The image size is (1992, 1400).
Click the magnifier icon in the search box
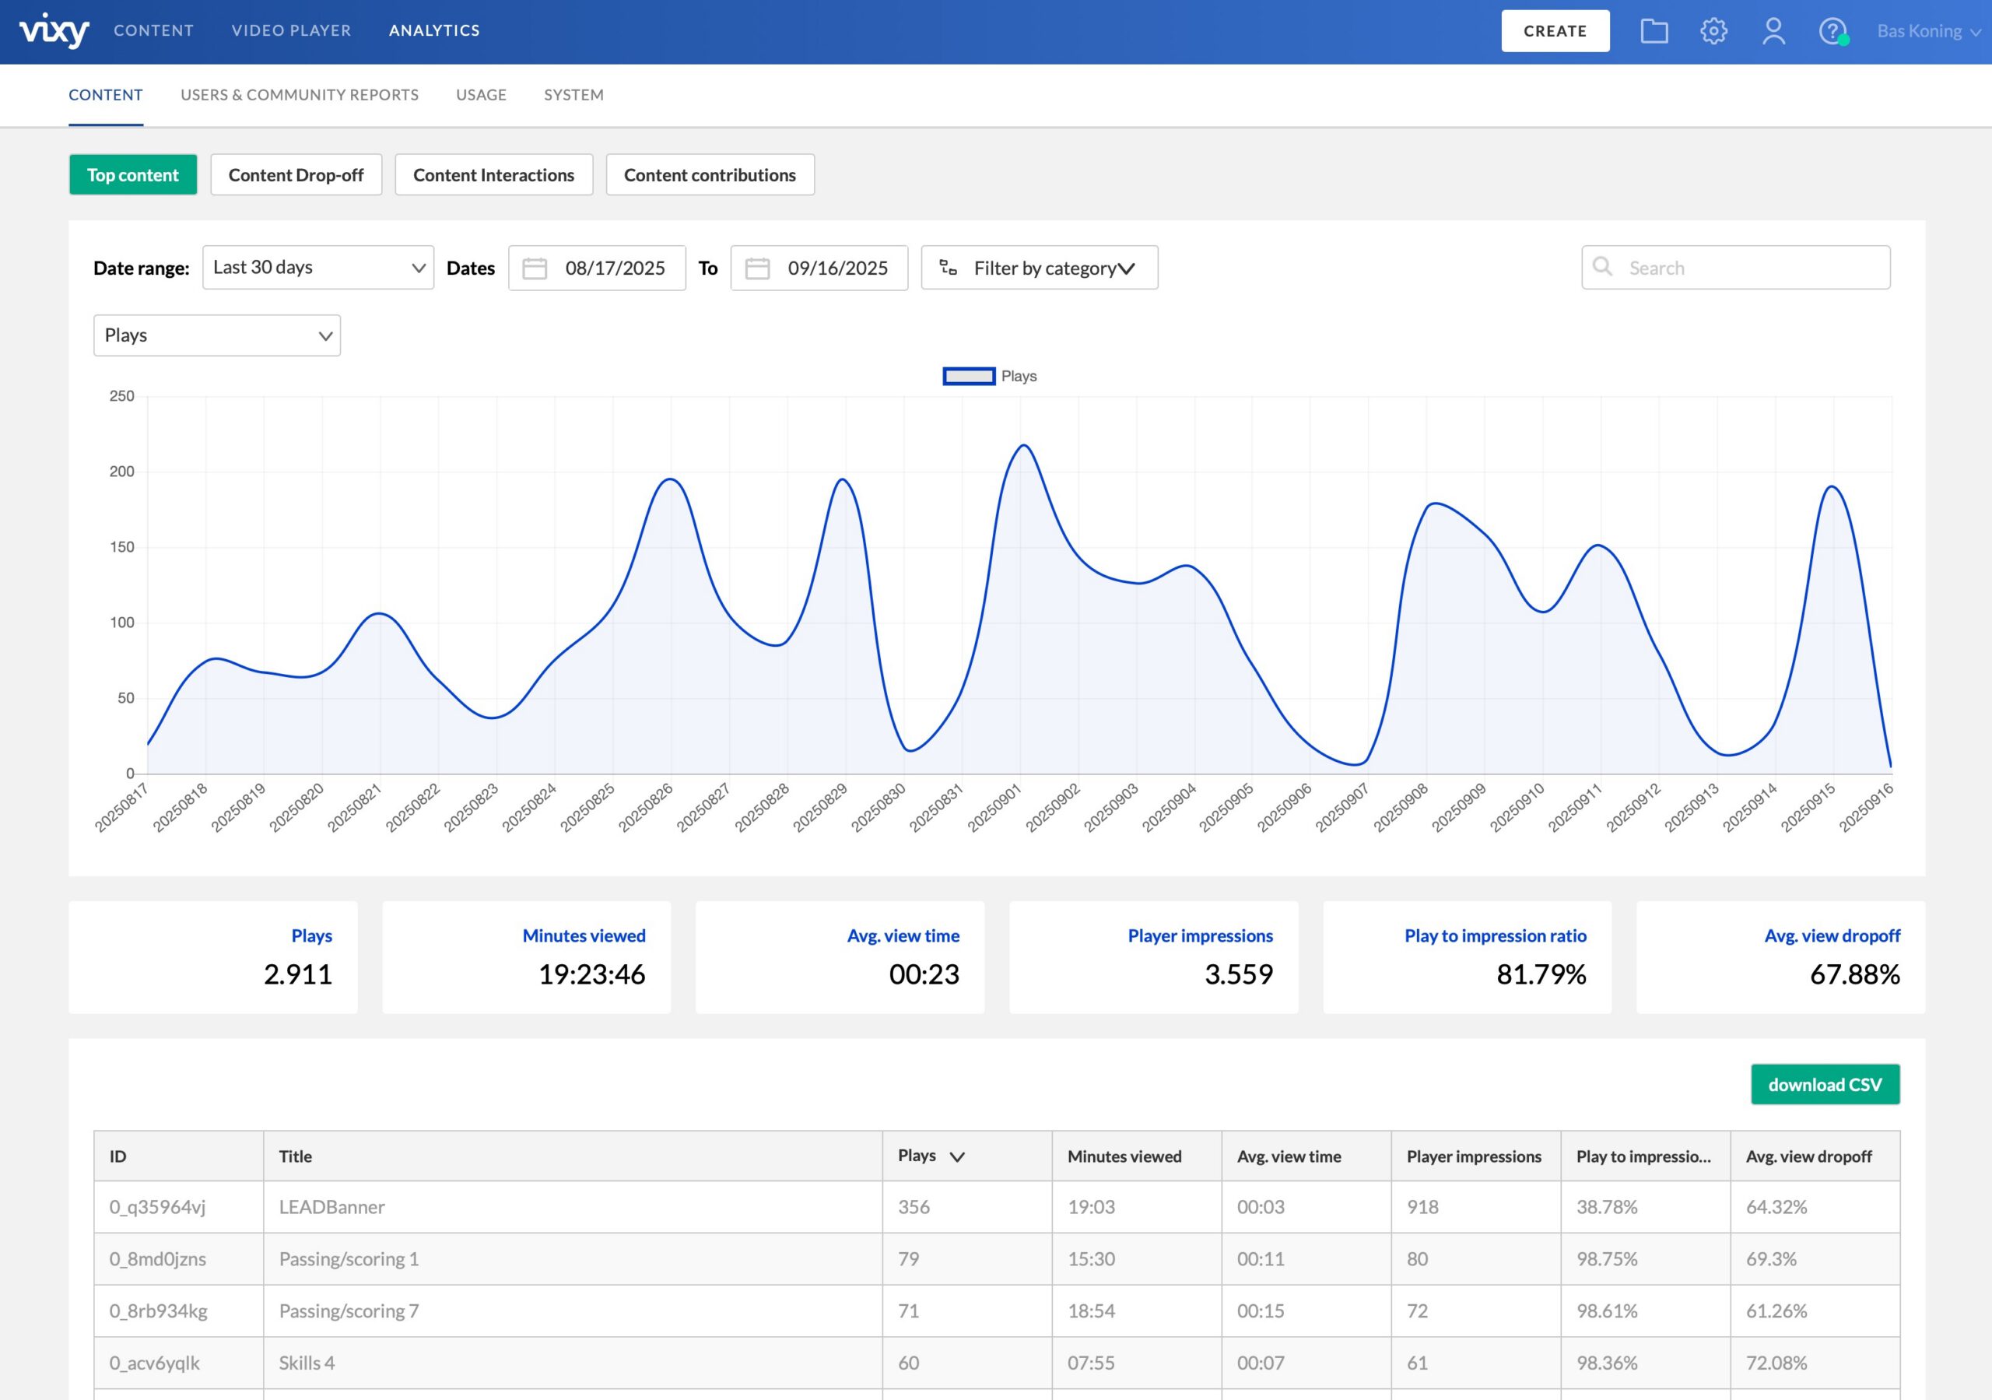[x=1602, y=266]
